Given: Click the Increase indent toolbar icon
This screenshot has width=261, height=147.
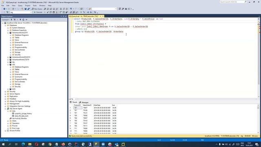Looking at the screenshot, I should (91, 12).
